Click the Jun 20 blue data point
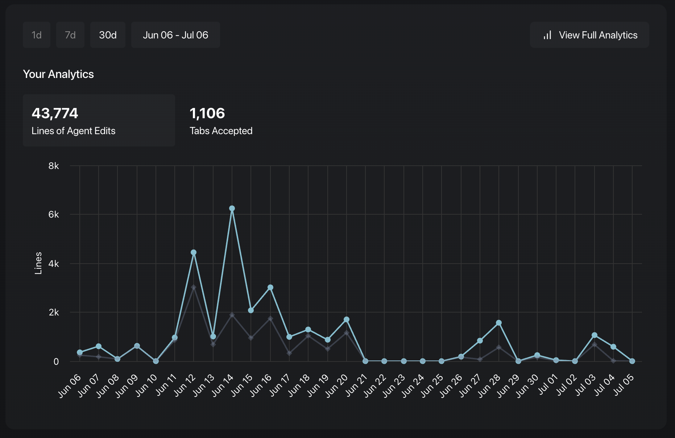675x438 pixels. pos(347,319)
